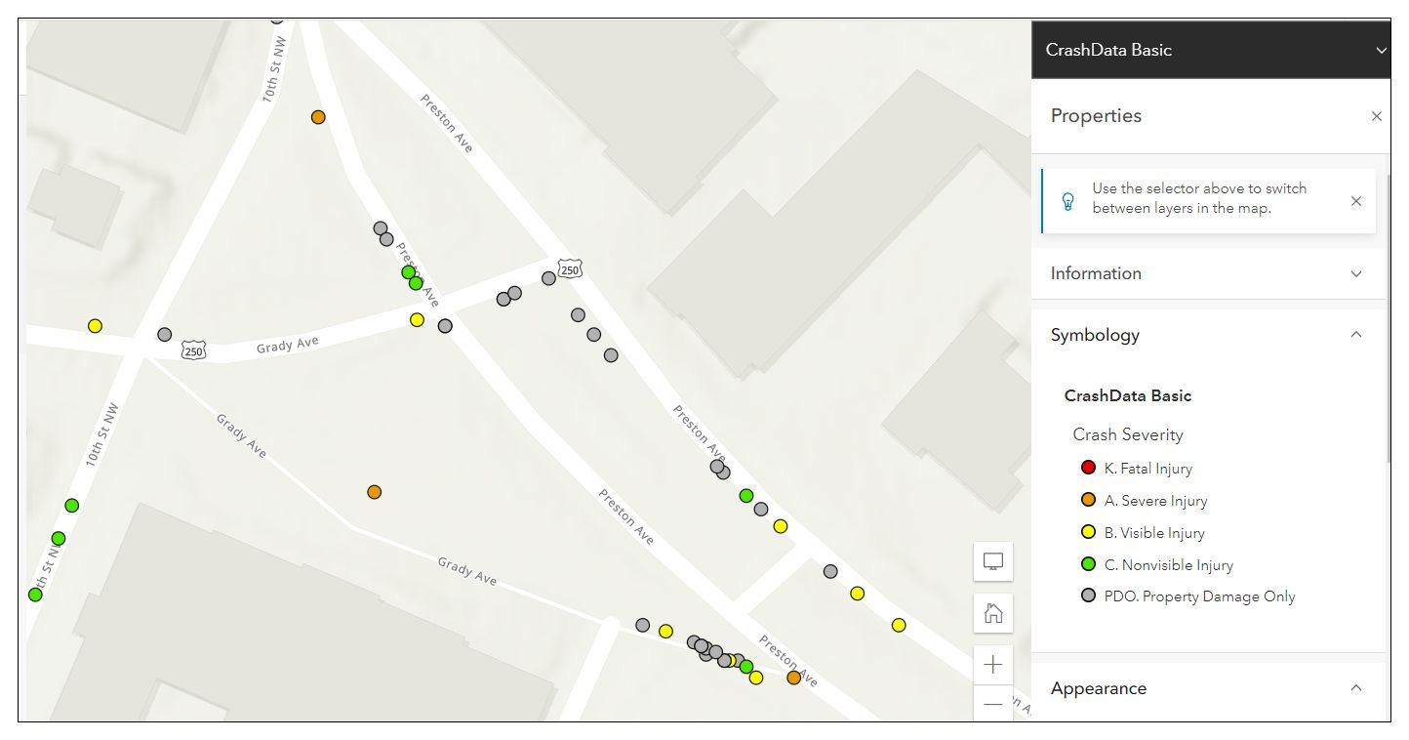The image size is (1409, 740).
Task: Click the lightbulb tip icon
Action: [x=1067, y=201]
